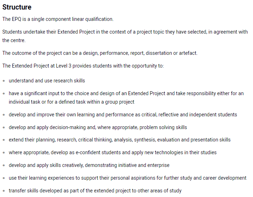Viewport: 253px width, 197px height.
Task: Click the words 'the centre.'
Action: pos(14,40)
